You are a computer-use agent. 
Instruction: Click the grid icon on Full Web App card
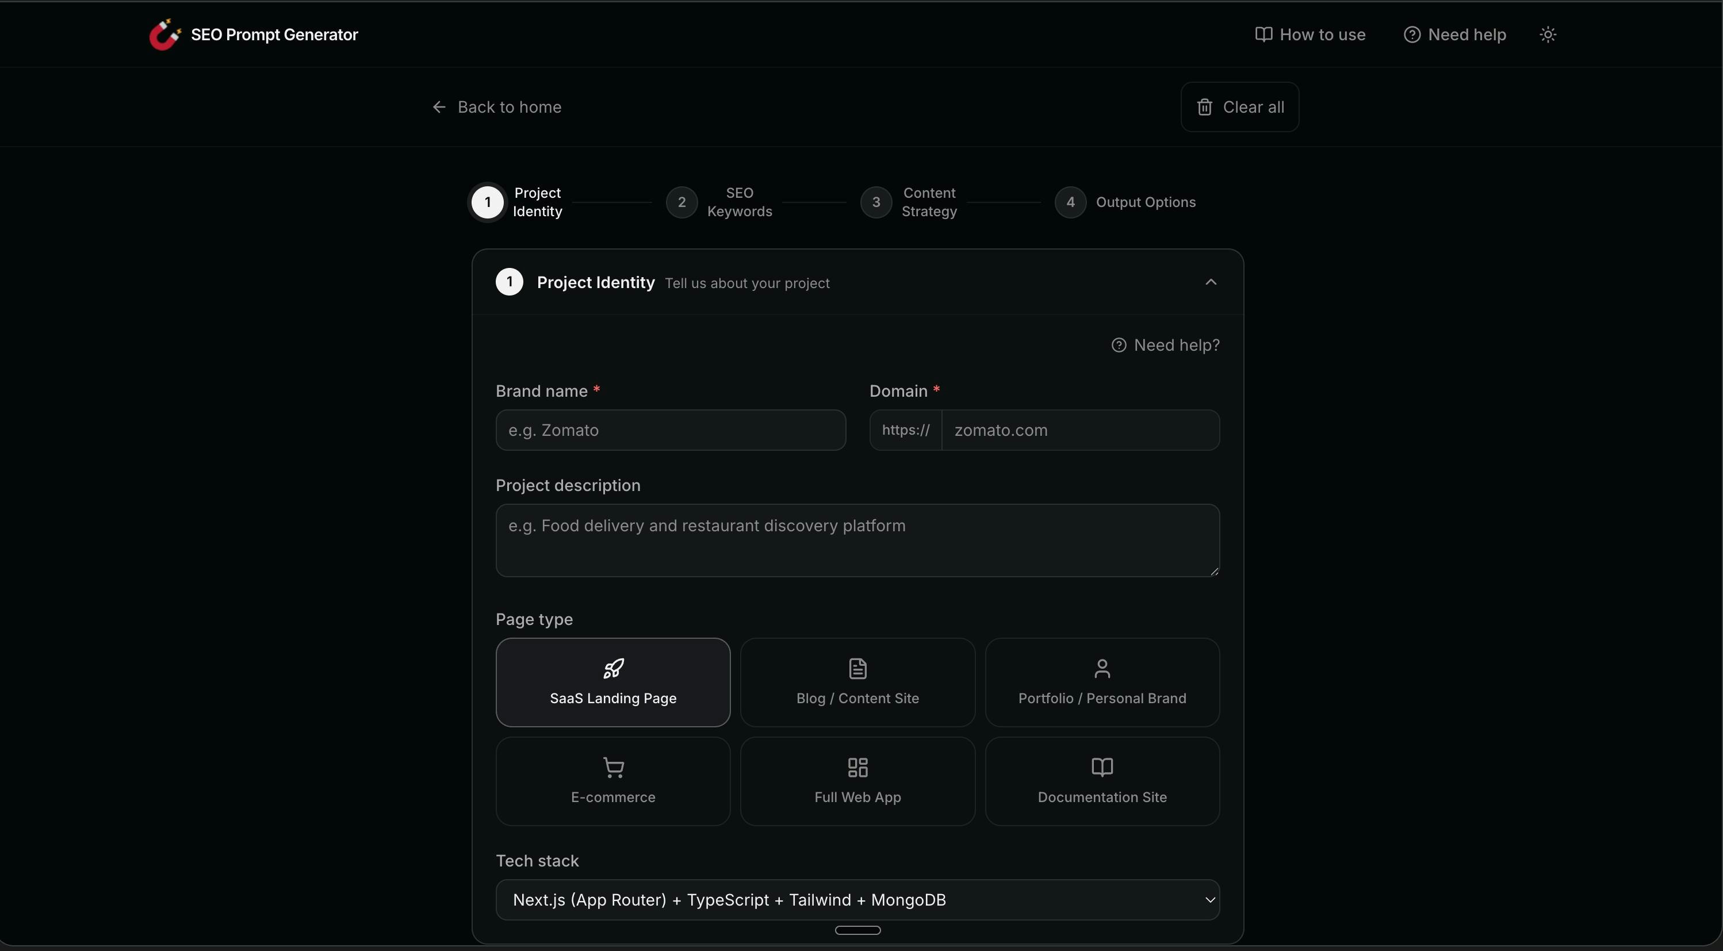coord(857,767)
